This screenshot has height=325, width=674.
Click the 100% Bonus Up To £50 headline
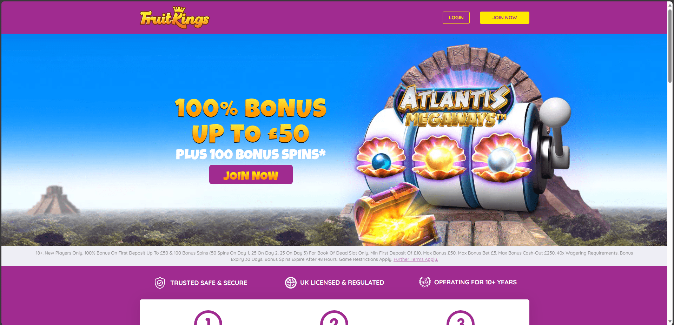pos(251,121)
